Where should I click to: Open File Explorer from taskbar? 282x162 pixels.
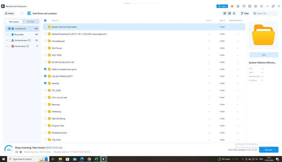[60, 159]
